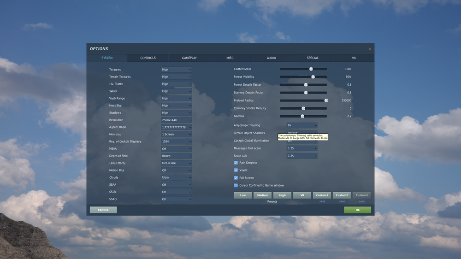Change the Shadows quality dropdown
The height and width of the screenshot is (259, 461).
point(177,113)
